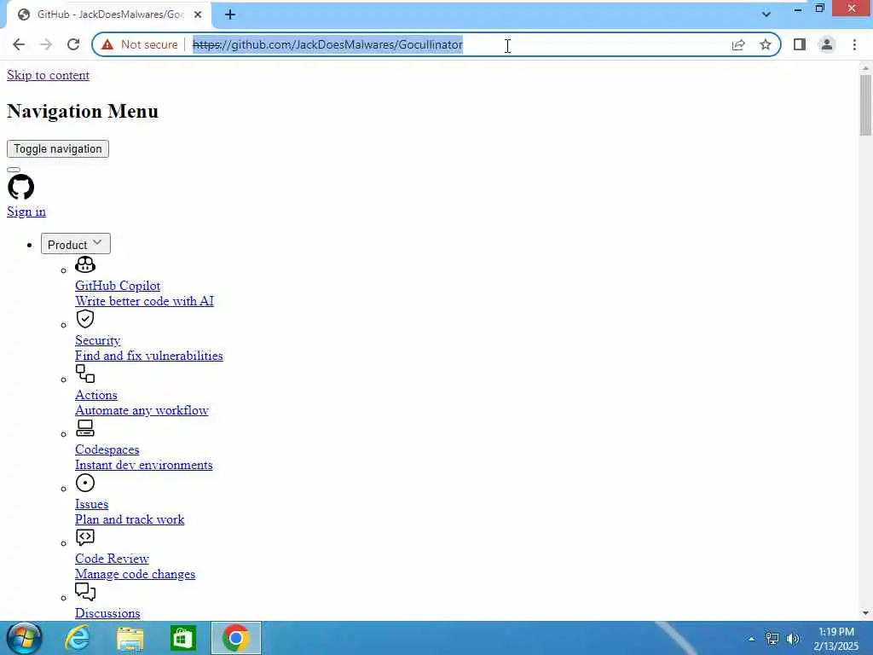873x655 pixels.
Task: Click the taskbar clock showing 1:19 PM
Action: pos(835,639)
